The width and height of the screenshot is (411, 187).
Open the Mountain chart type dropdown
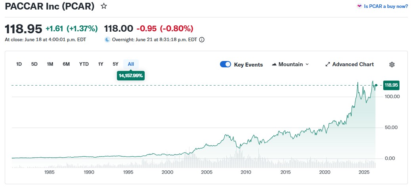tap(291, 65)
